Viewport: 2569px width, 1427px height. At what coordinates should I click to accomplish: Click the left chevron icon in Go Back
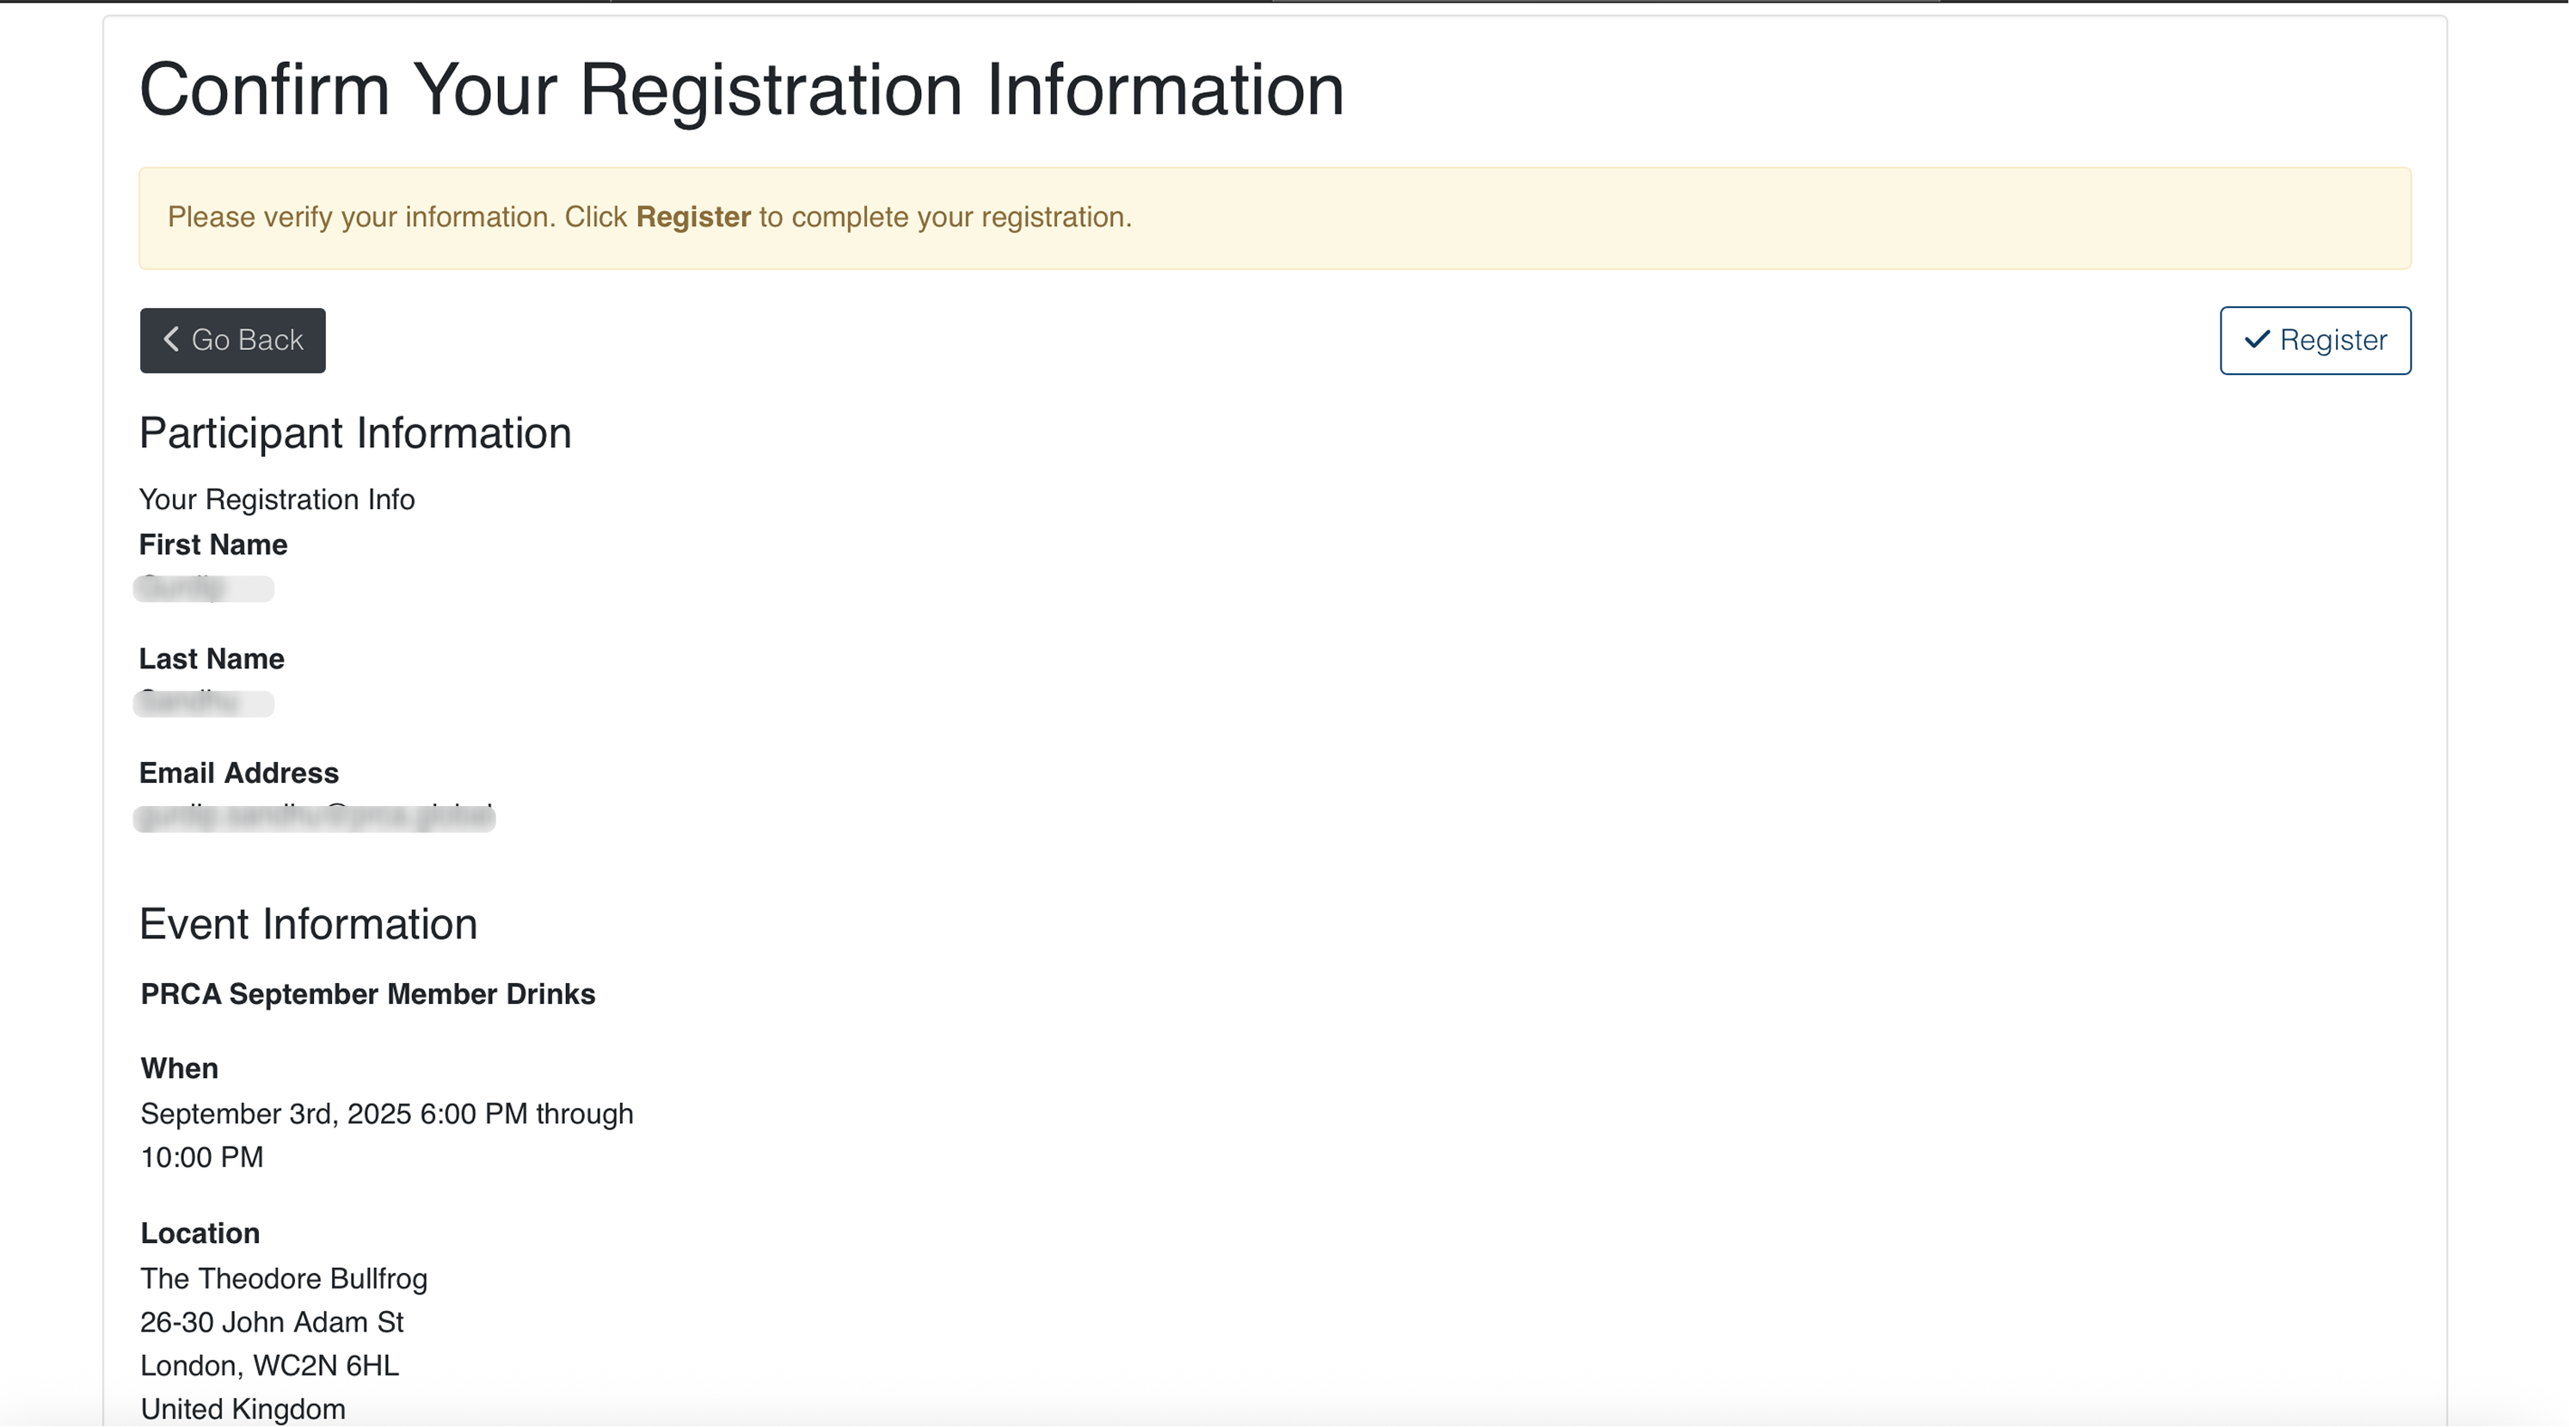(171, 339)
